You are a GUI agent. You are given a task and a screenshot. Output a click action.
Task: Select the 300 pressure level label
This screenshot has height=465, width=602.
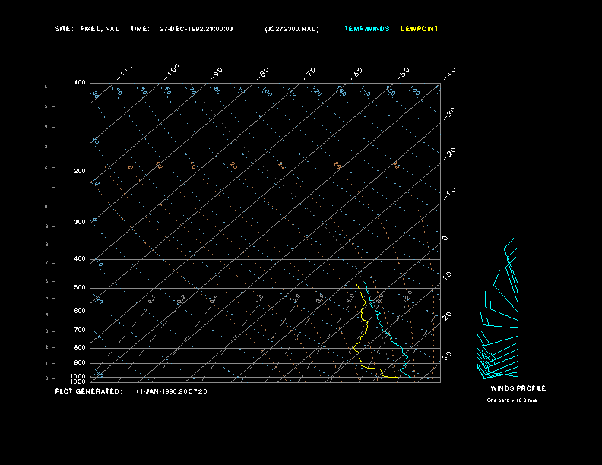pos(80,222)
